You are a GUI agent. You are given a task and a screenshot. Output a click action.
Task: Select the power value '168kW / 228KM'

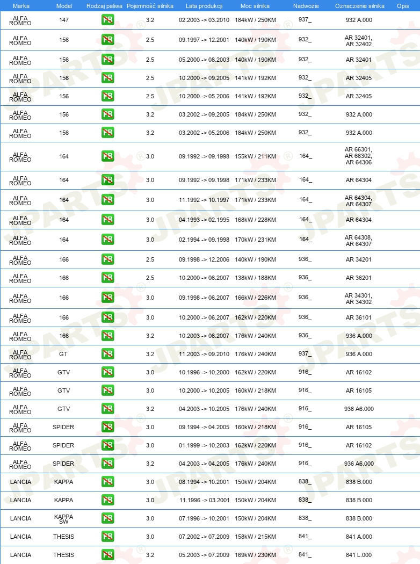[255, 219]
